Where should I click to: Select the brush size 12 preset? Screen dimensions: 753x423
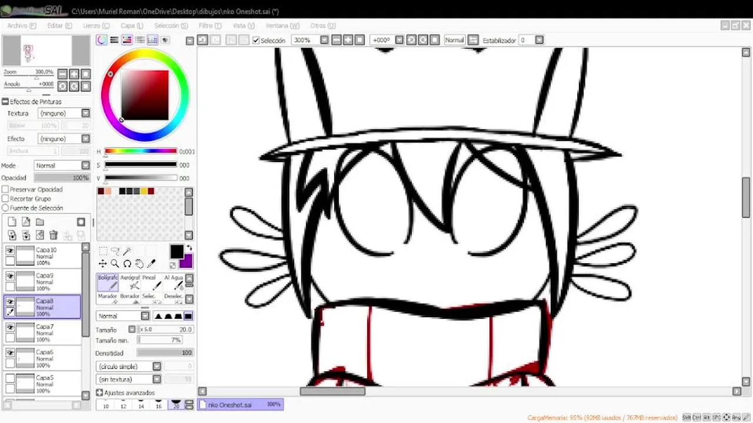tap(123, 405)
